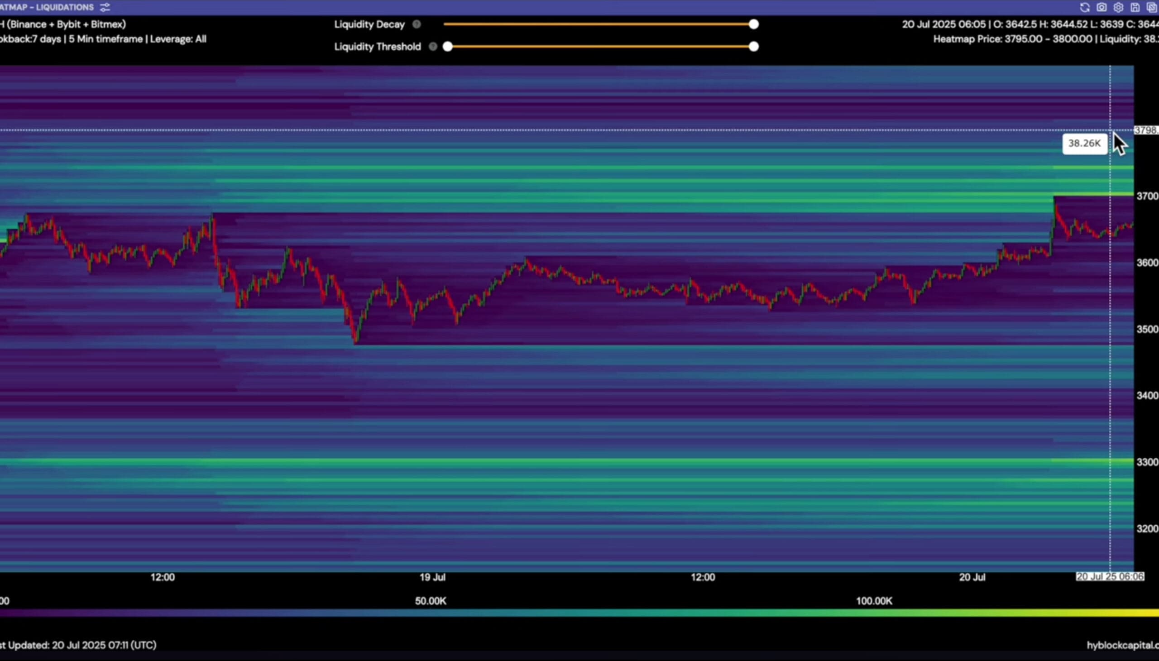Image resolution: width=1159 pixels, height=661 pixels.
Task: Click the 19 Jul time axis label
Action: click(432, 577)
